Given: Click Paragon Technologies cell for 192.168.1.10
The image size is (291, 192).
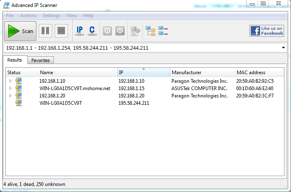Looking at the screenshot, I should [x=200, y=81].
